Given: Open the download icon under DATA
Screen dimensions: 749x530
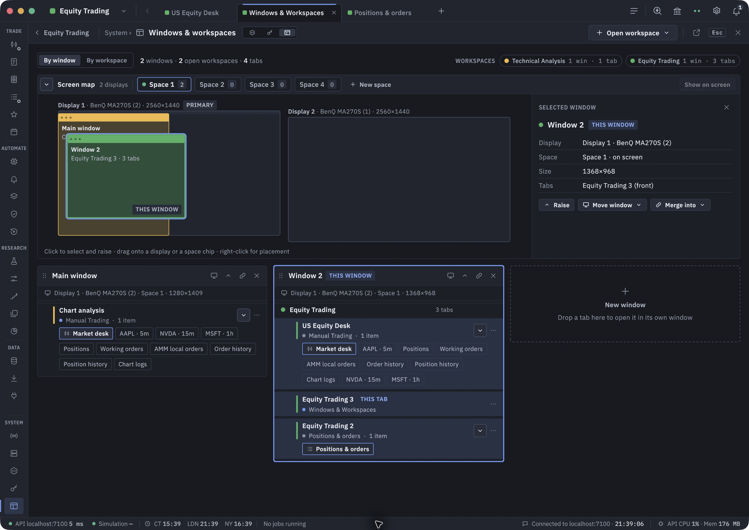Looking at the screenshot, I should 14,378.
